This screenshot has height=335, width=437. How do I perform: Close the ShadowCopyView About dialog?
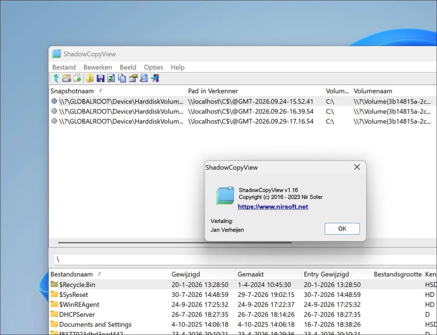click(357, 167)
